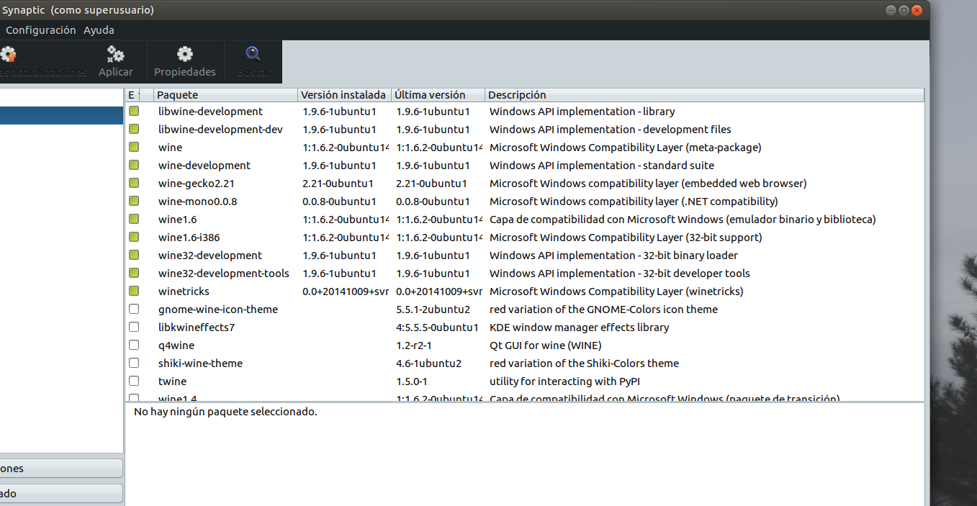
Task: Click status icon of wine-gecko2.21 package
Action: [x=134, y=184]
